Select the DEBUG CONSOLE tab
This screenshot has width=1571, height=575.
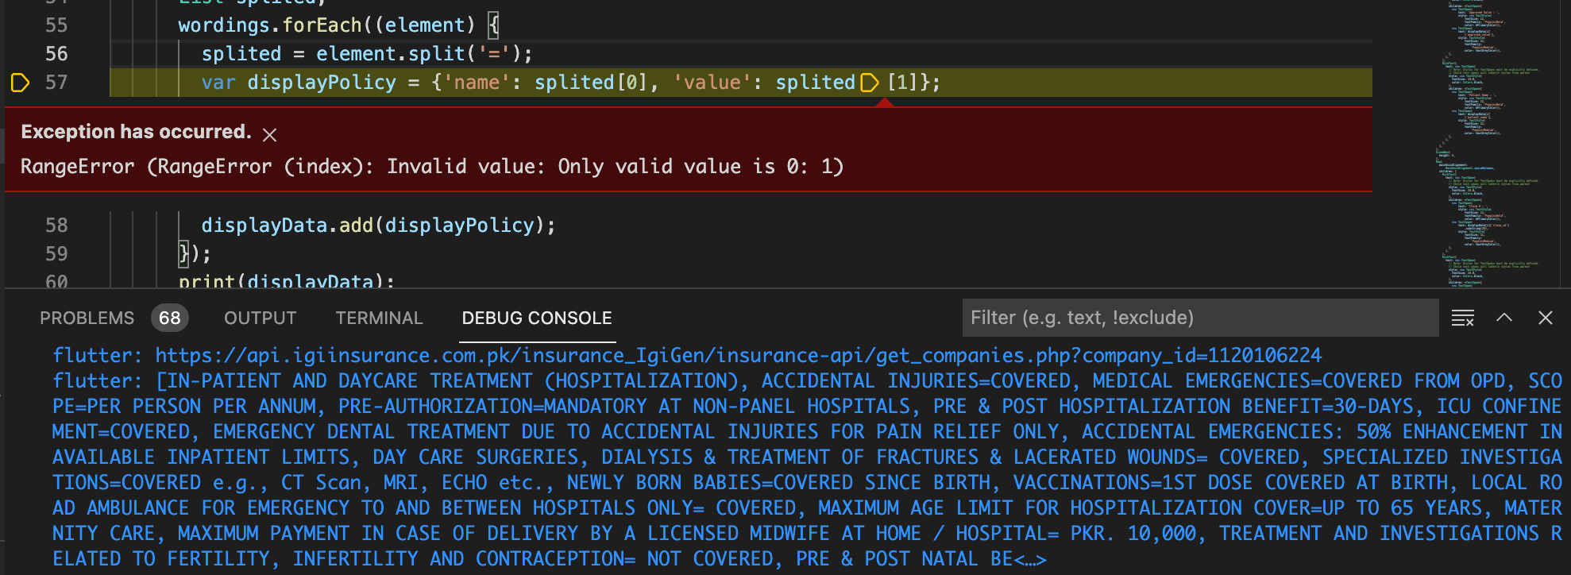coord(537,318)
